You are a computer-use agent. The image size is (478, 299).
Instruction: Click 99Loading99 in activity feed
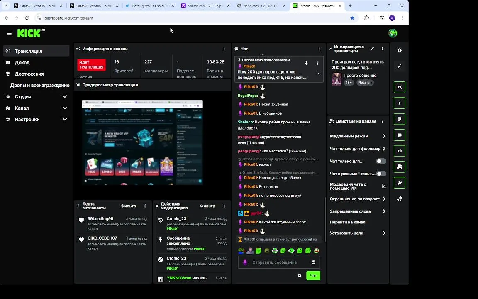pos(100,218)
